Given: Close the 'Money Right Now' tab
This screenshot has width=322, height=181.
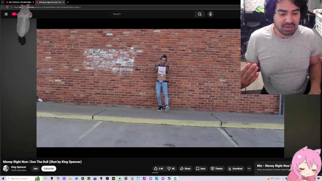Looking at the screenshot, I should click(x=63, y=2).
